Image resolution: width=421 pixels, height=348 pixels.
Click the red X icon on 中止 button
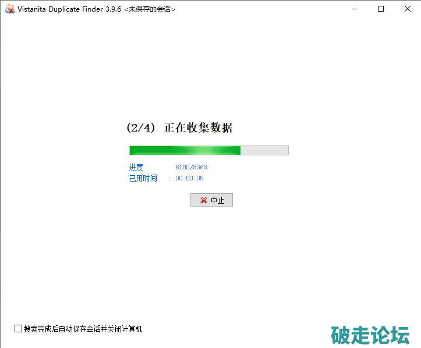coord(203,200)
